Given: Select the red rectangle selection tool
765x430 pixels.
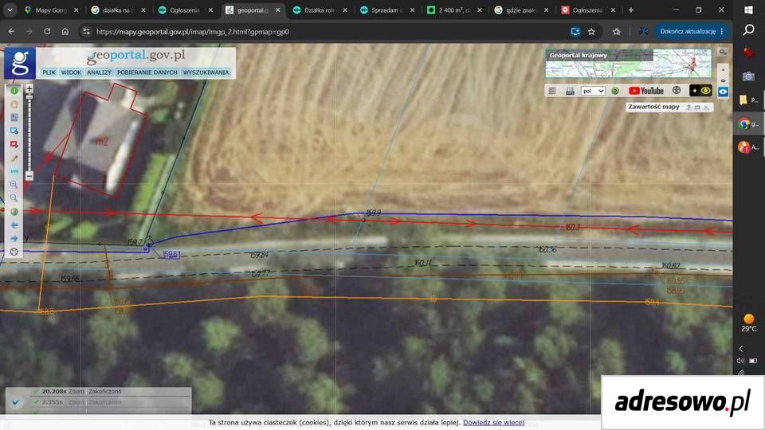Looking at the screenshot, I should [x=14, y=144].
